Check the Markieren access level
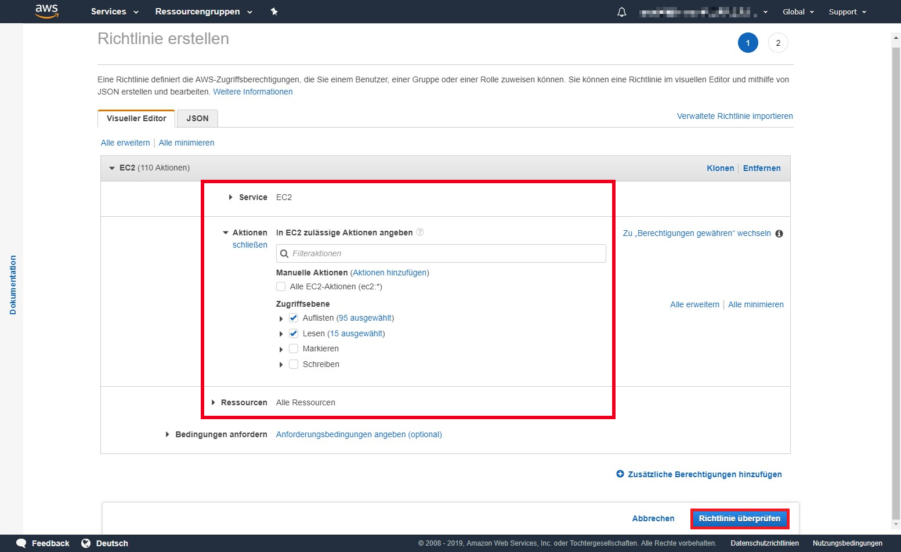Screen dimensions: 901x552 pos(294,348)
